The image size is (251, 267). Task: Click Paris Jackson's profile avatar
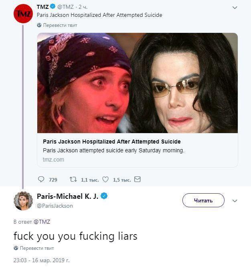pos(23,200)
